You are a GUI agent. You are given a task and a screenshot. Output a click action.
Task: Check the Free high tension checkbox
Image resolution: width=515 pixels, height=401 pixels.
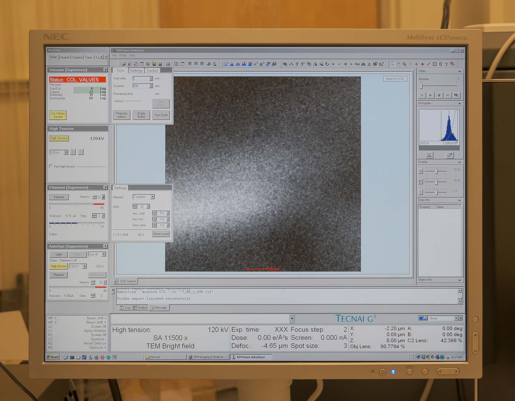click(x=51, y=166)
